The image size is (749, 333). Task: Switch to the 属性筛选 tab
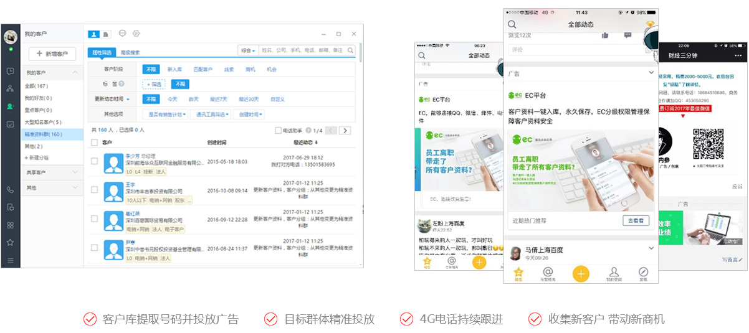101,52
